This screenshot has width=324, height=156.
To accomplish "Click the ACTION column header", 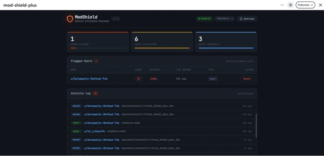I will [x=249, y=70].
